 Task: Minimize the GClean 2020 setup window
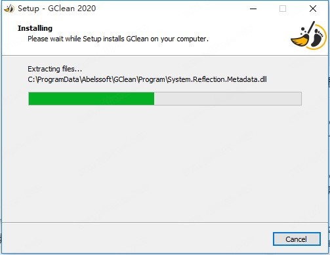click(x=253, y=9)
